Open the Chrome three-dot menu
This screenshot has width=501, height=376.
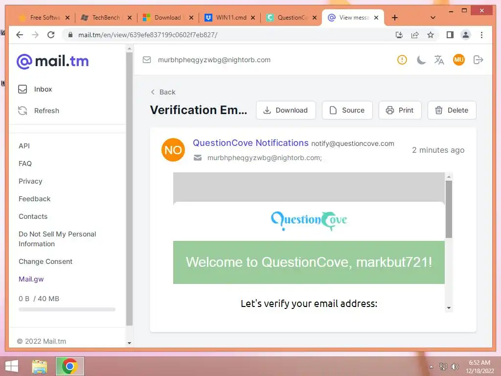tap(481, 35)
